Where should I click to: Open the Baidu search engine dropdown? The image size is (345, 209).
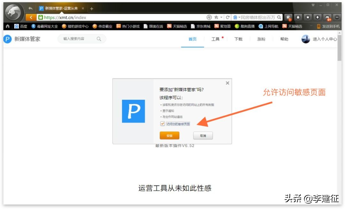pyautogui.click(x=239, y=18)
